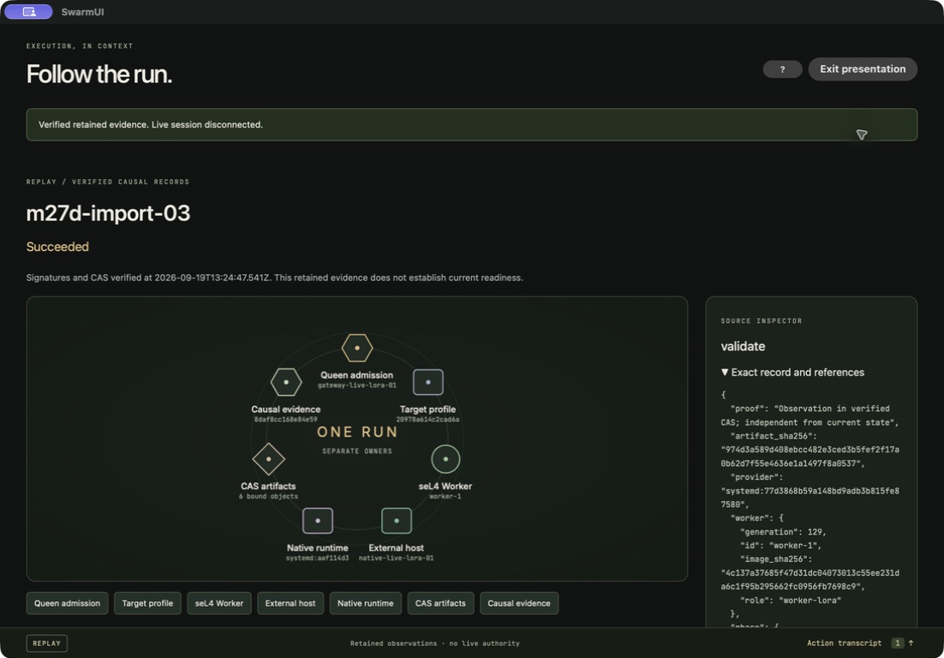
Task: Select the Causal evidence chip
Action: coord(519,603)
